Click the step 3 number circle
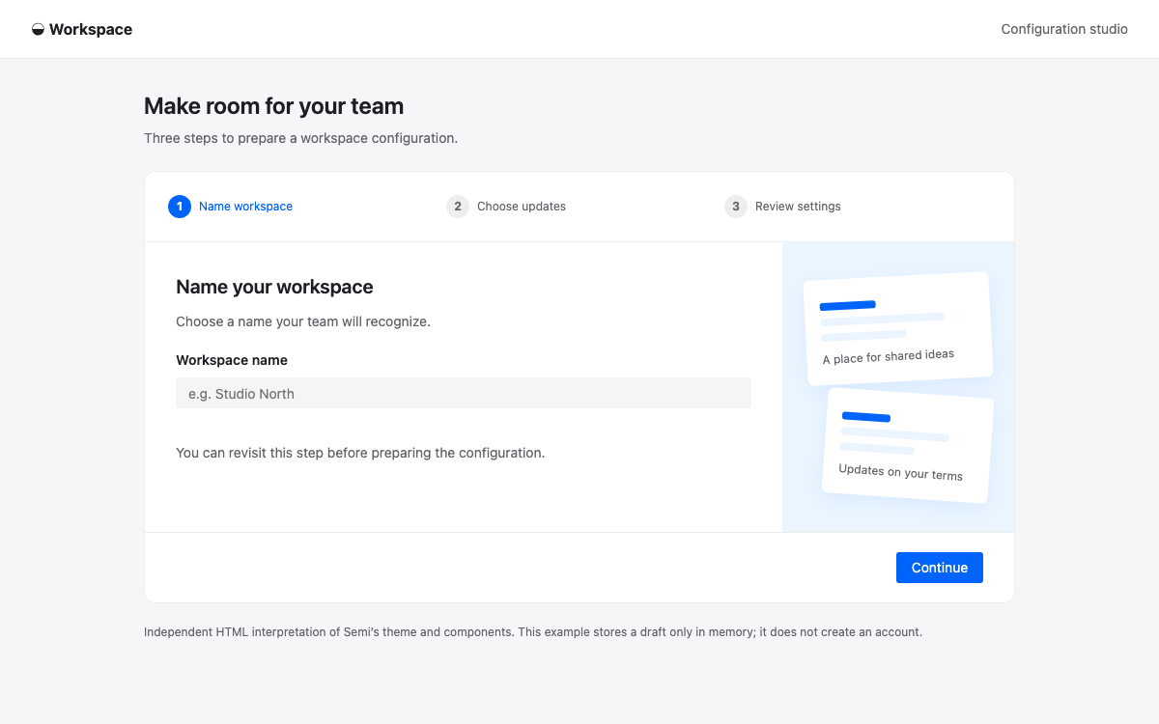This screenshot has width=1159, height=724. pyautogui.click(x=736, y=207)
